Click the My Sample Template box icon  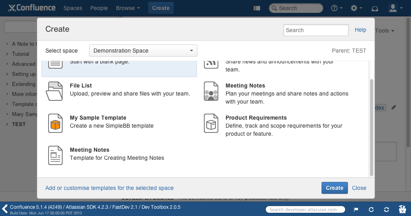click(55, 123)
